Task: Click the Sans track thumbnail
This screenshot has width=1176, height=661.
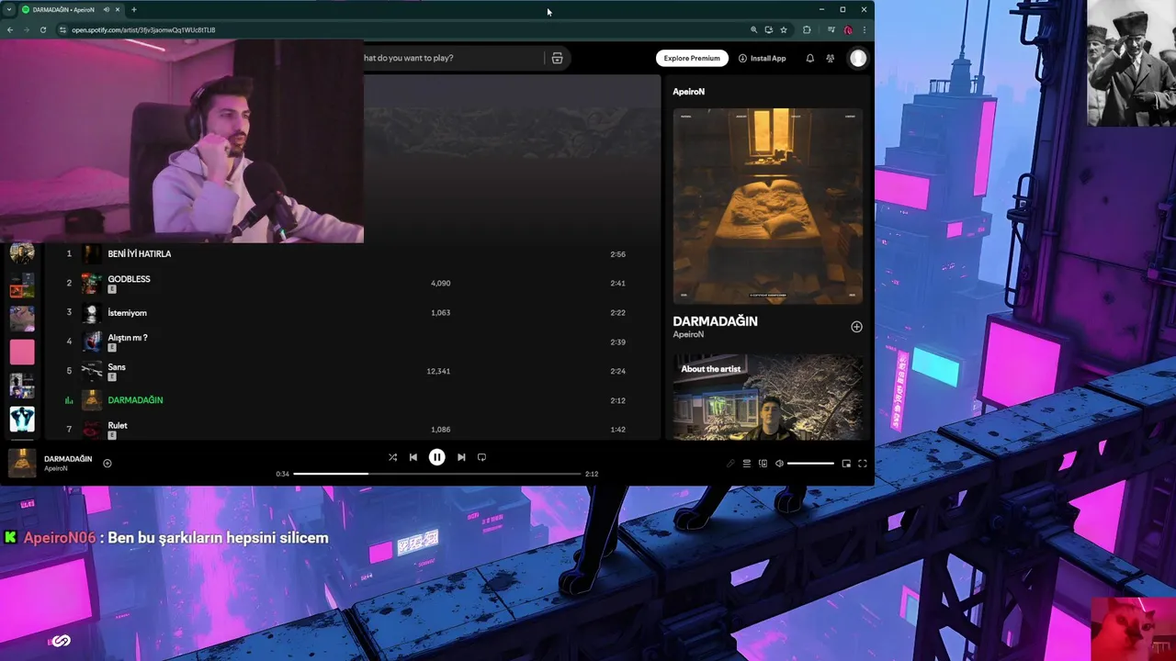Action: point(91,371)
